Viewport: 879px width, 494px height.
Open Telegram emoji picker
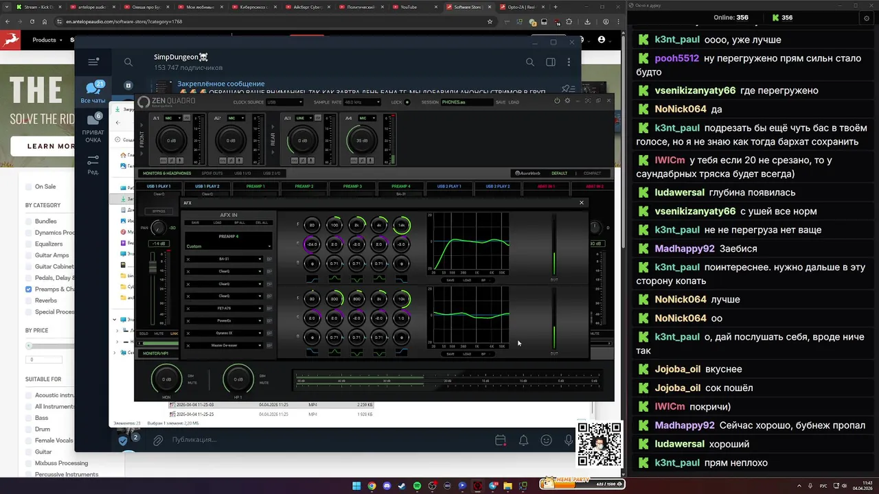[547, 440]
